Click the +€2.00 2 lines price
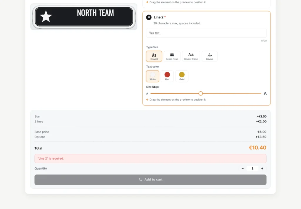This screenshot has height=209, width=301. 261,121
